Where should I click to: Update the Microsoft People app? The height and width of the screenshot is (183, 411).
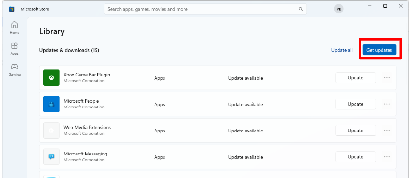pos(356,104)
